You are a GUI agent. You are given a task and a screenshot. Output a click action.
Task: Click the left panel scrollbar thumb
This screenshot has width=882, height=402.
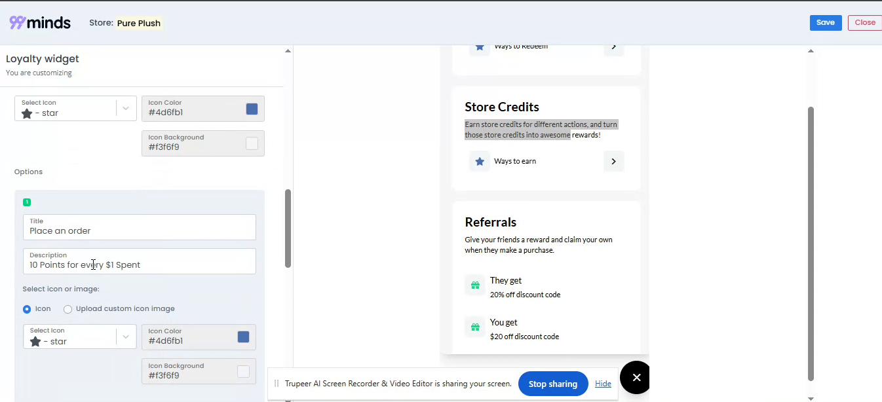(x=288, y=228)
